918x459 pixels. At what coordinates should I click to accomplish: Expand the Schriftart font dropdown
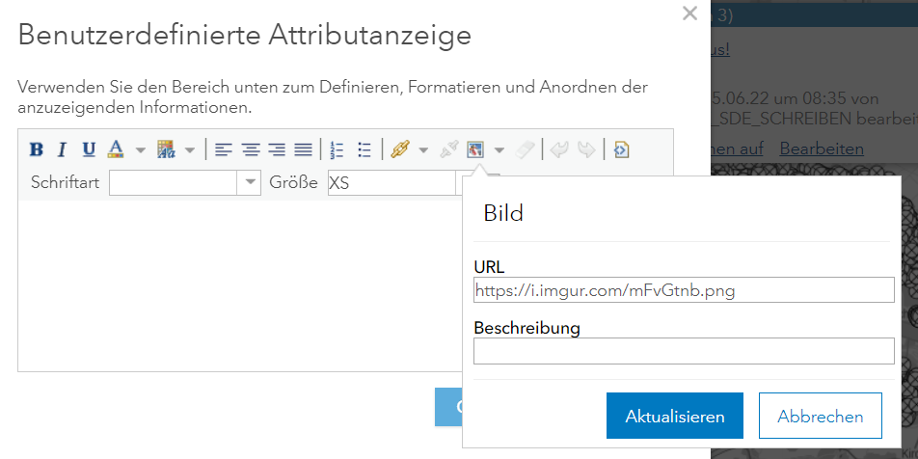coord(251,182)
